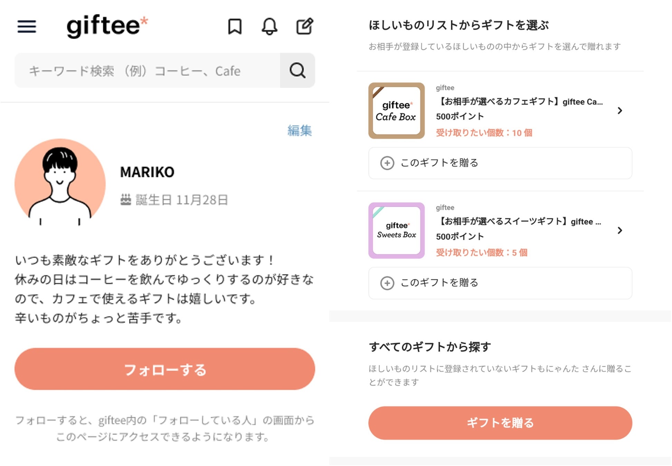Expand Cafe Box gift details chevron

[x=620, y=110]
